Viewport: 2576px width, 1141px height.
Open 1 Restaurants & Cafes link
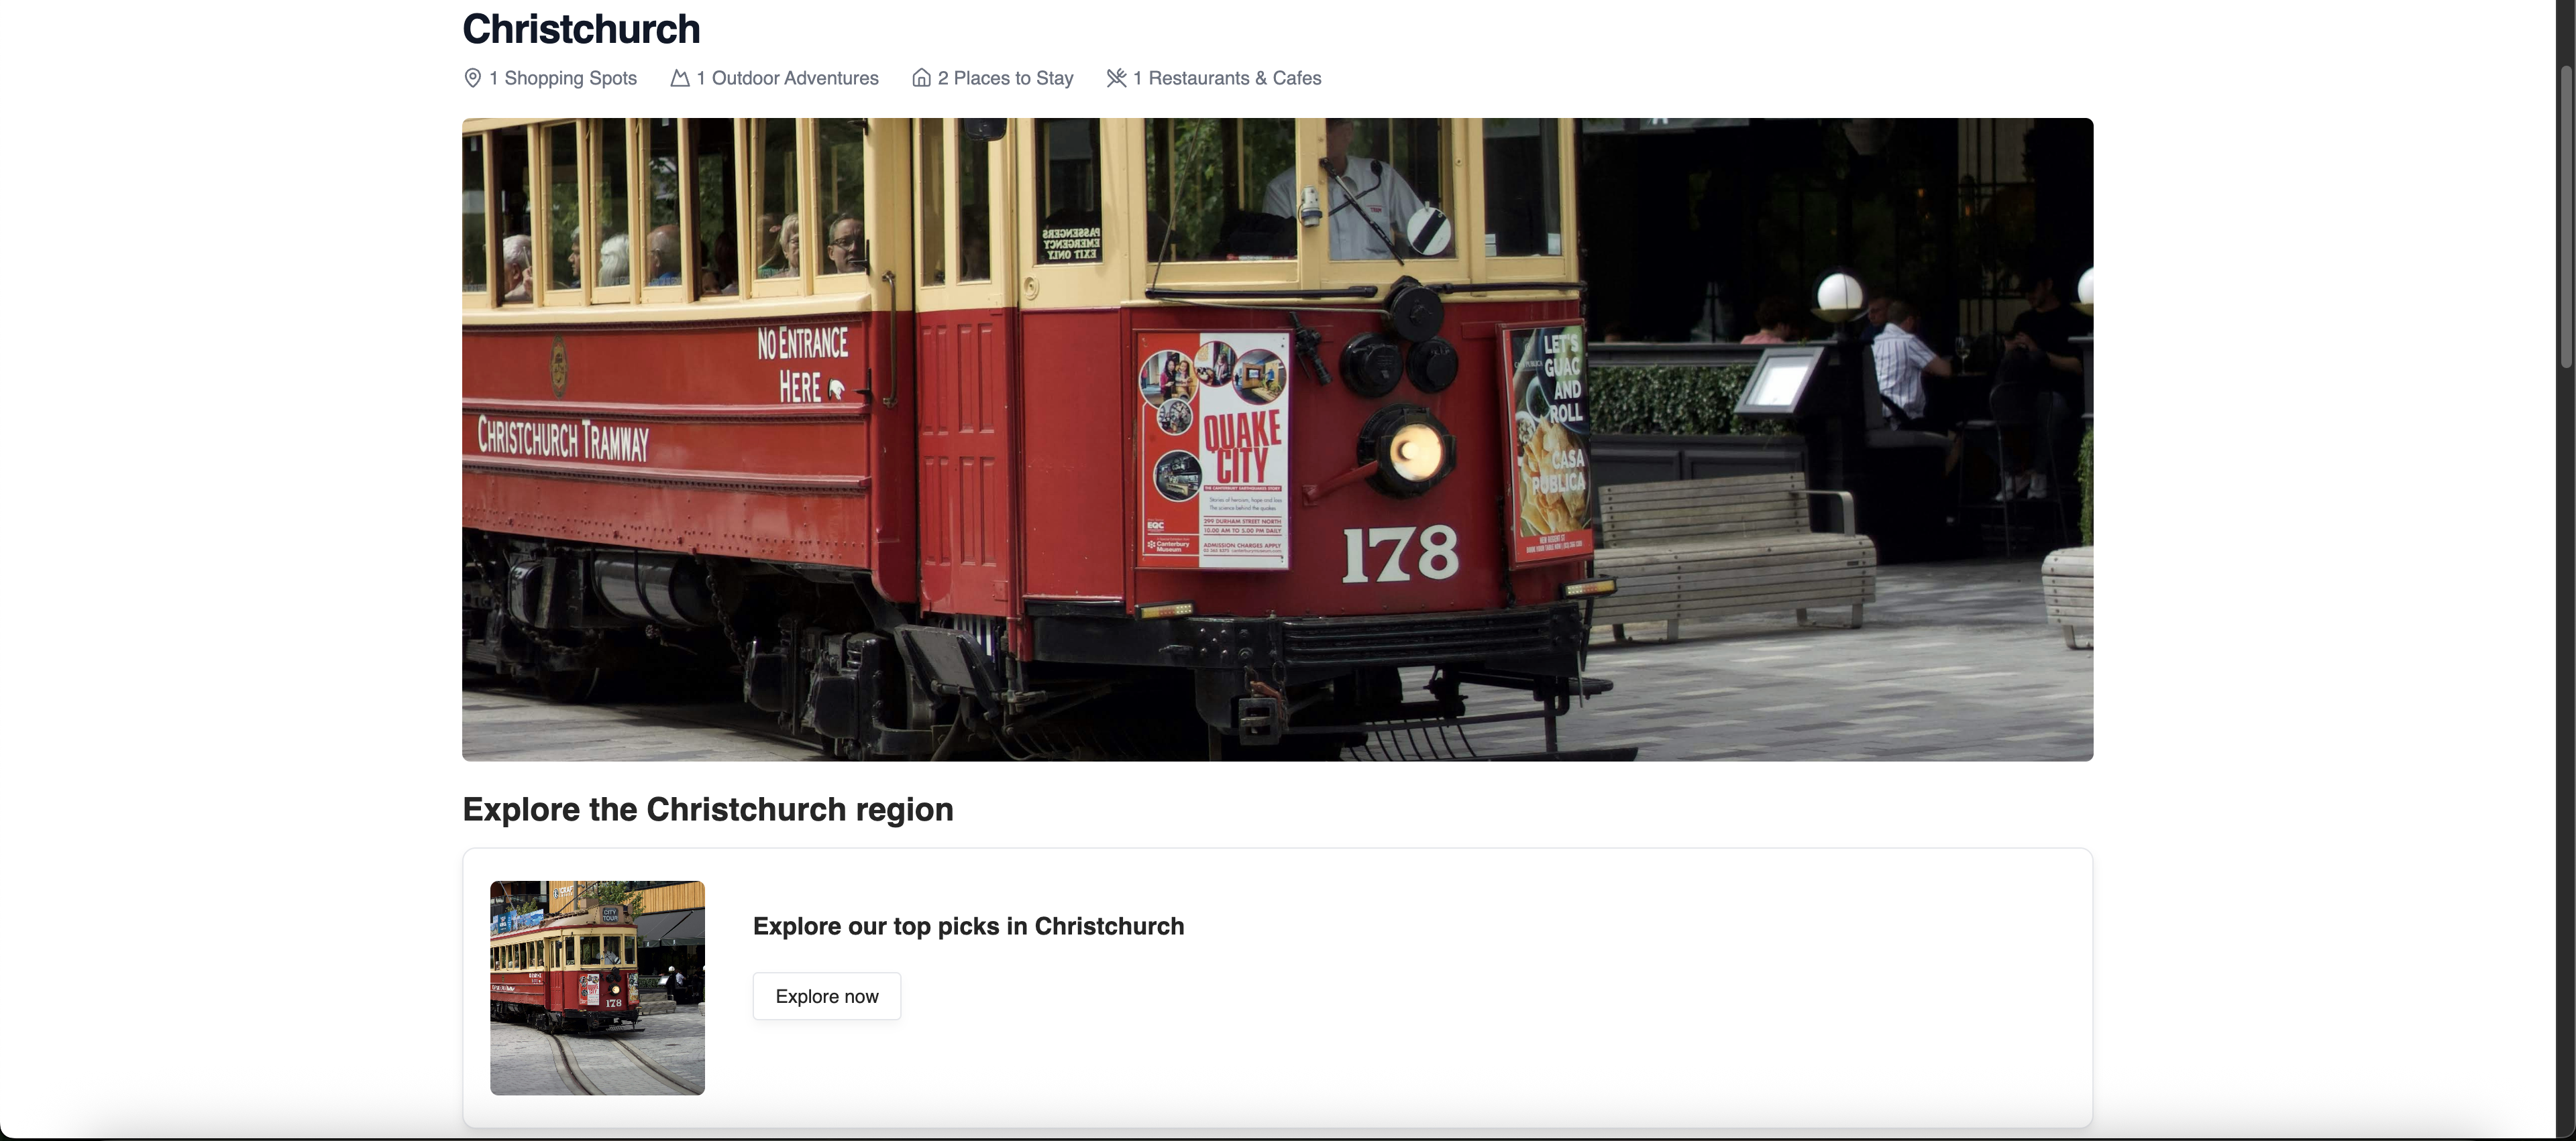point(1214,78)
